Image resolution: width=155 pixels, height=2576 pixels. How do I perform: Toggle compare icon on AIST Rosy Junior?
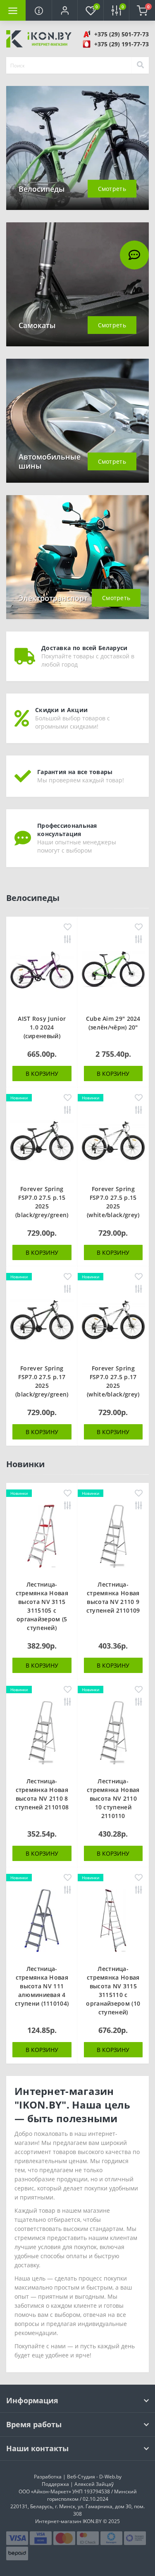(x=67, y=940)
